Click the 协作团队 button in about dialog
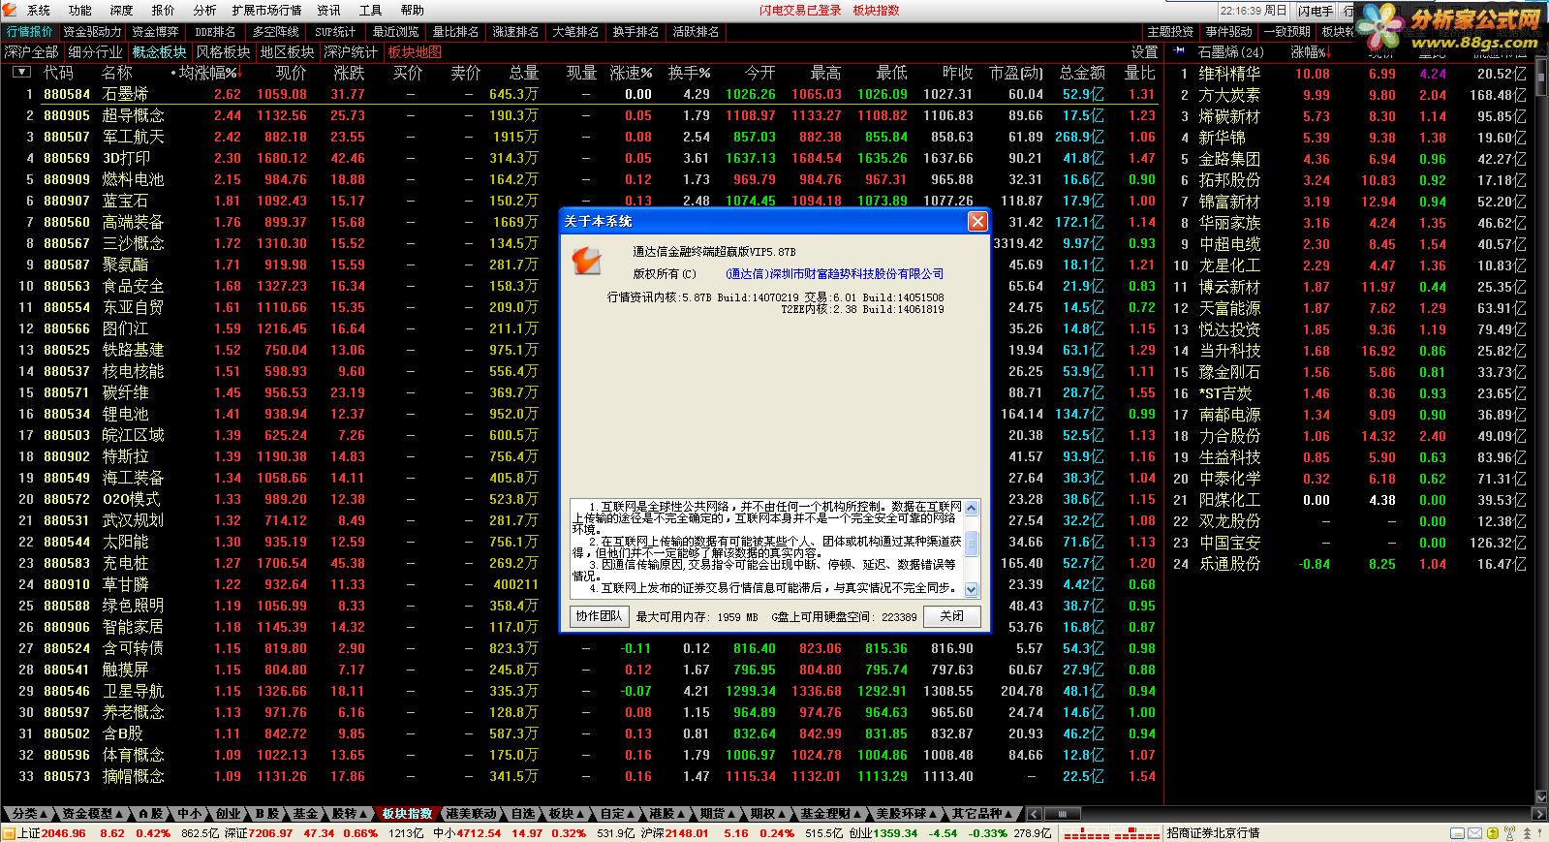 (599, 616)
